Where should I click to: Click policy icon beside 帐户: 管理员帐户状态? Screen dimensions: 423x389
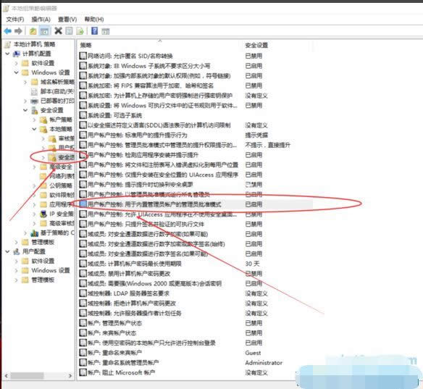[x=83, y=323]
